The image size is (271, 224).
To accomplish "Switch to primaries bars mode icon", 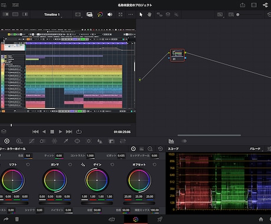I will pyautogui.click(x=141, y=149).
